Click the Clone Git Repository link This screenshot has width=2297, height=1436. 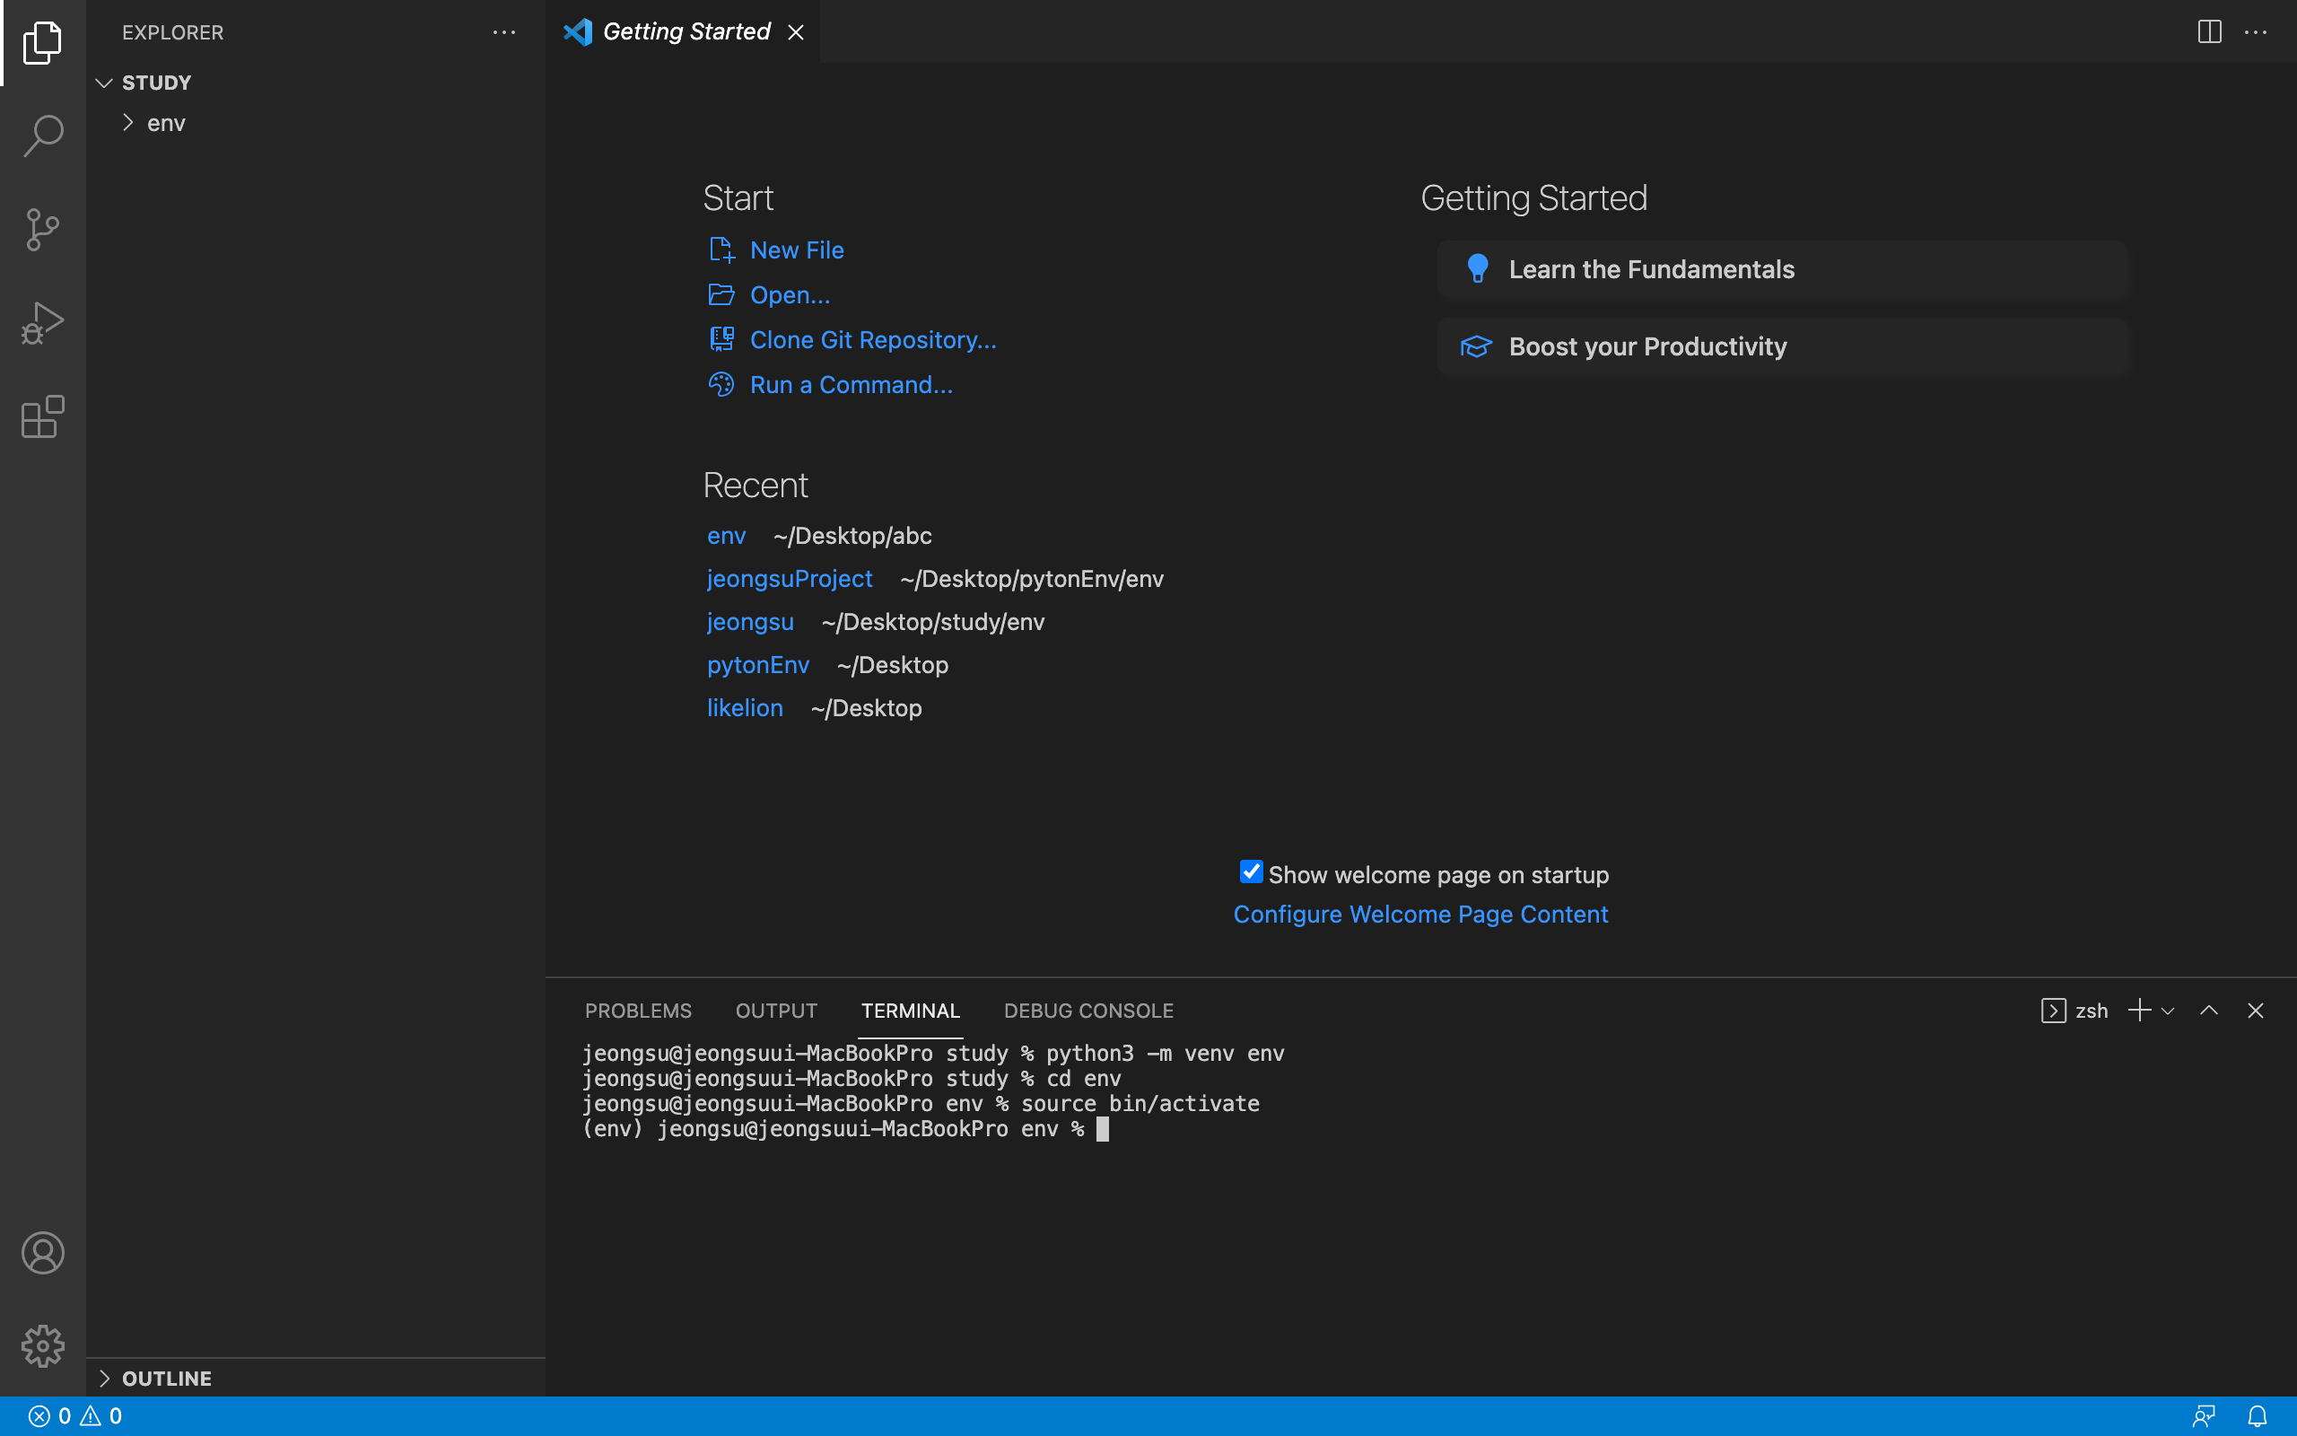872,340
